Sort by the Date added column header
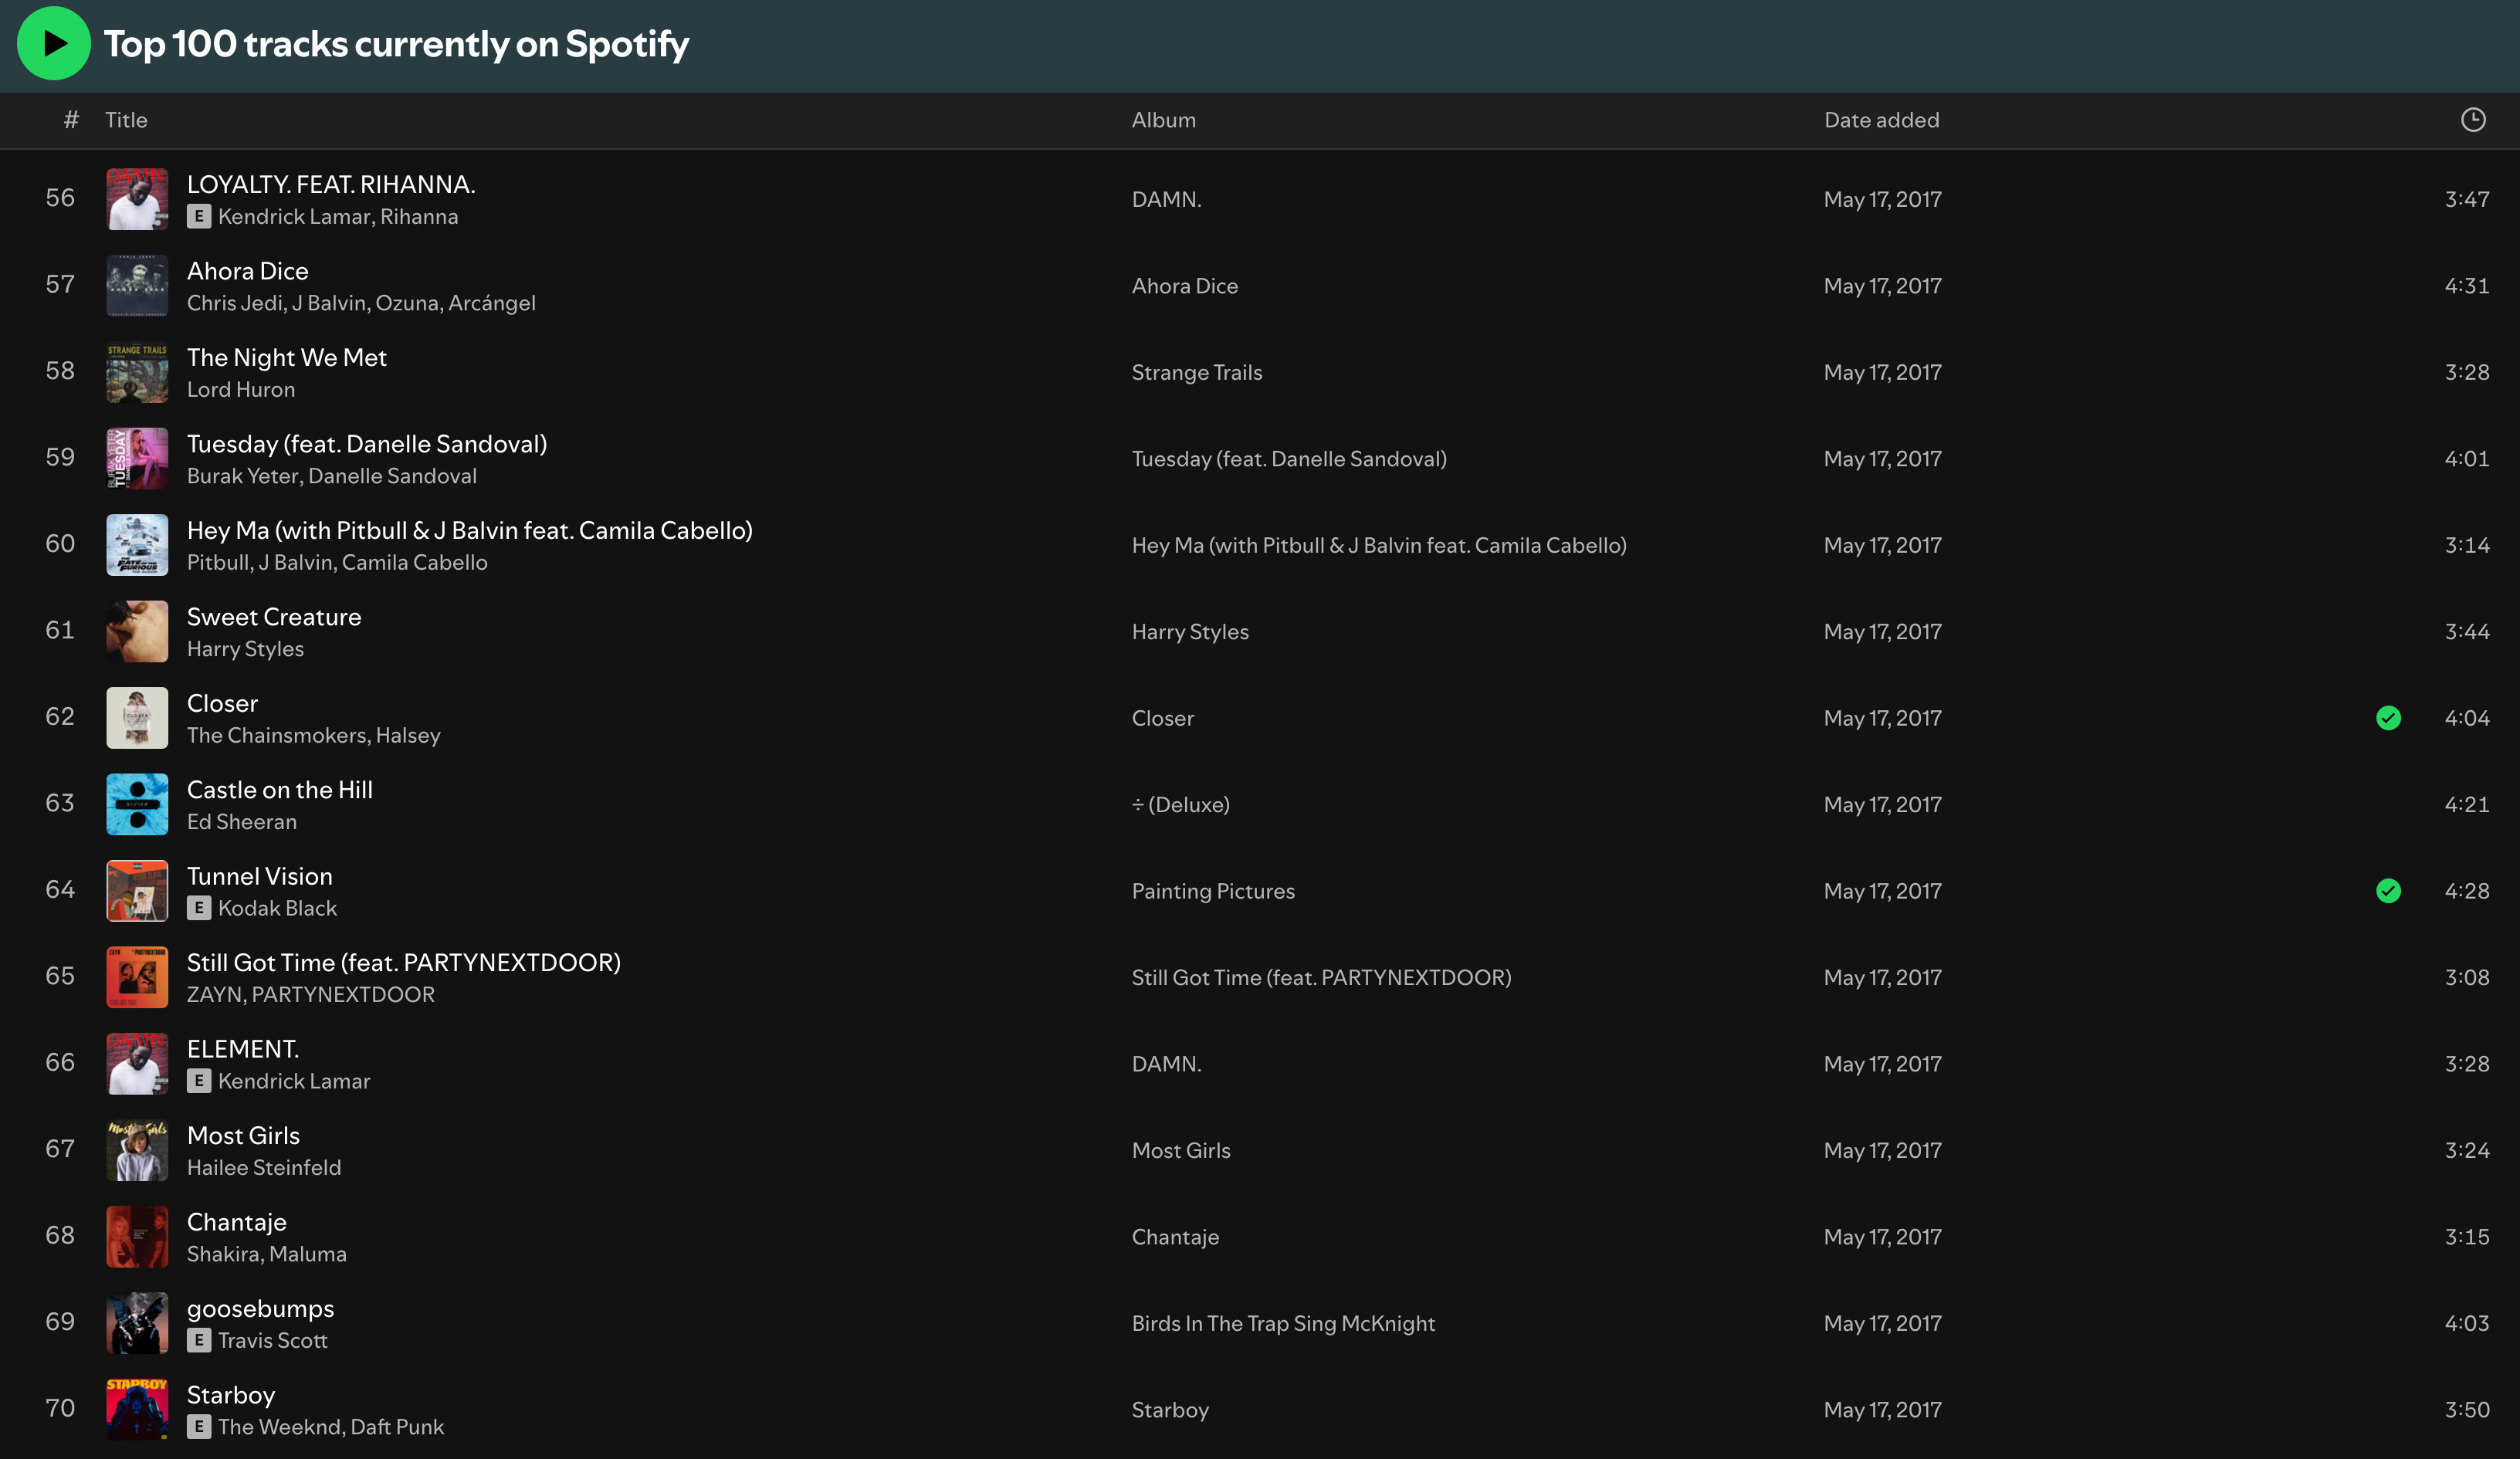Image resolution: width=2520 pixels, height=1459 pixels. 1880,120
